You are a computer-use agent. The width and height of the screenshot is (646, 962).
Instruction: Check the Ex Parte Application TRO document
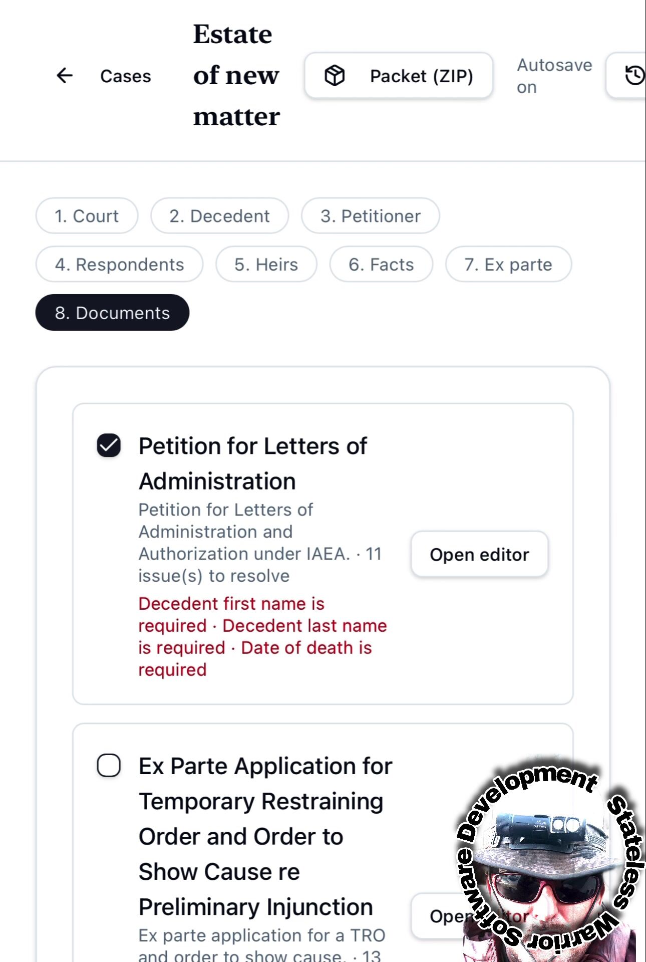[109, 766]
